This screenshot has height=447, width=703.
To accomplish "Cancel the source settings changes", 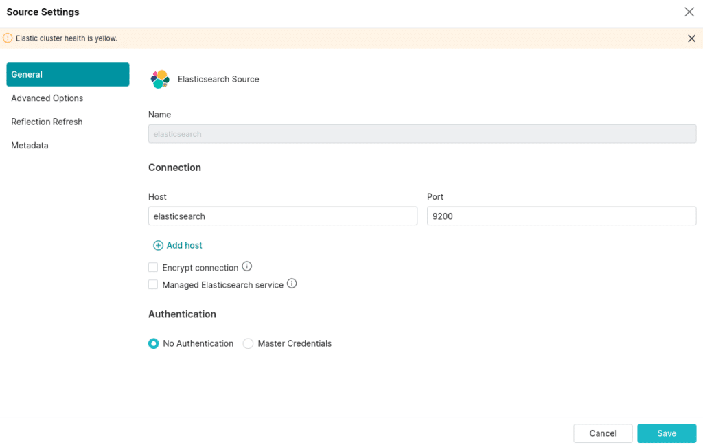I will [x=603, y=433].
